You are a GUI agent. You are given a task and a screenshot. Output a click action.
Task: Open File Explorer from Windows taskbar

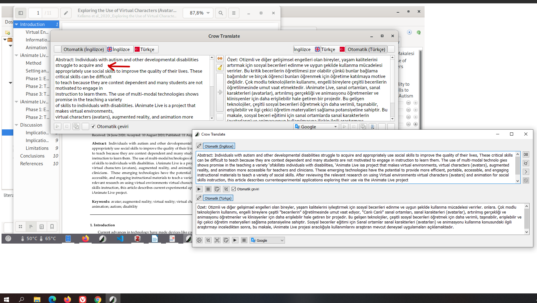[x=37, y=299]
